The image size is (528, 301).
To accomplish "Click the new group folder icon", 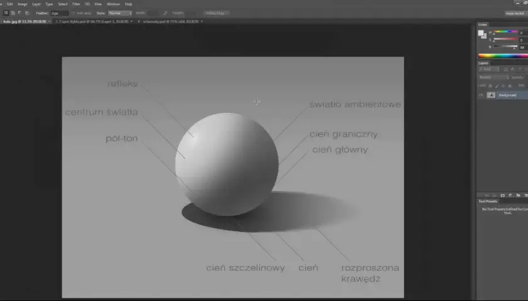I will point(518,195).
